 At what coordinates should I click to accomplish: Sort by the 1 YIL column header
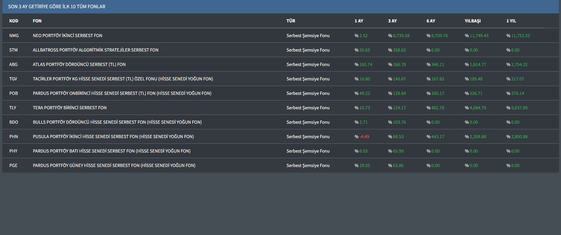511,21
